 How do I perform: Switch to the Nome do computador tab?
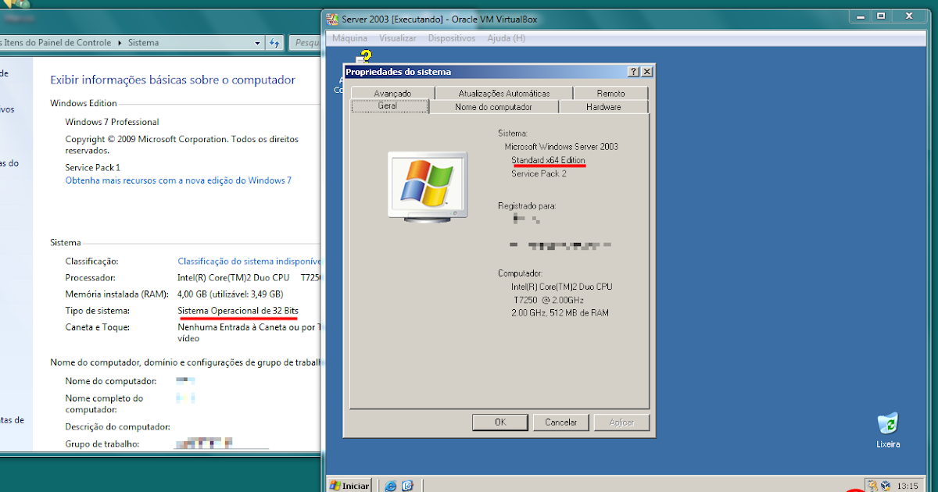point(493,107)
